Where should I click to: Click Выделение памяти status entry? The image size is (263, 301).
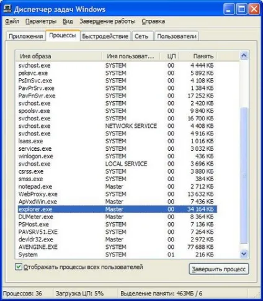(161, 294)
